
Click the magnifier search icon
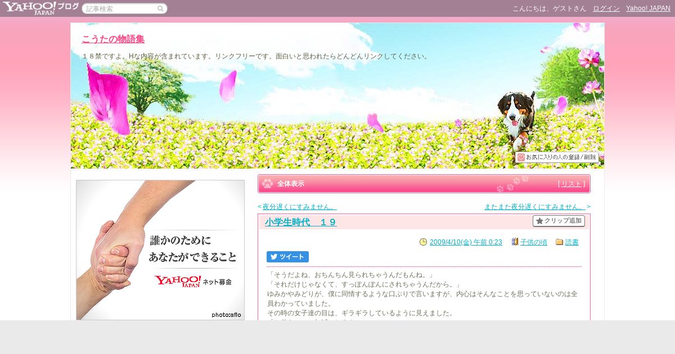point(160,8)
